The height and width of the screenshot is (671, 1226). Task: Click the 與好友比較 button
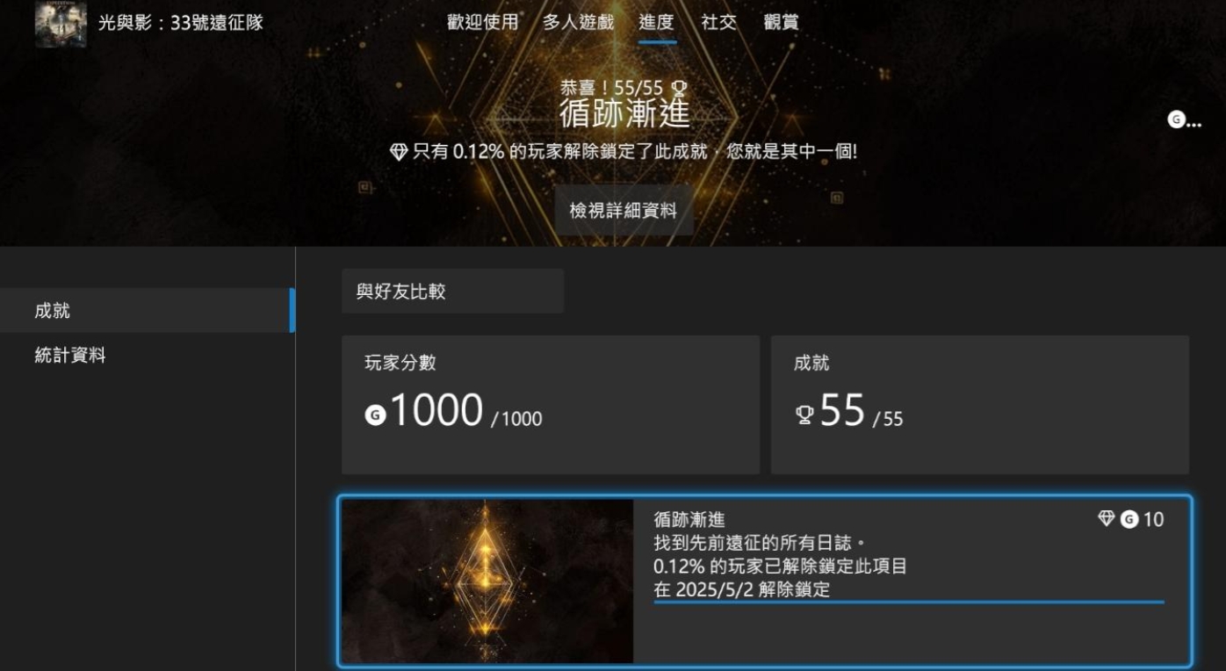(453, 292)
